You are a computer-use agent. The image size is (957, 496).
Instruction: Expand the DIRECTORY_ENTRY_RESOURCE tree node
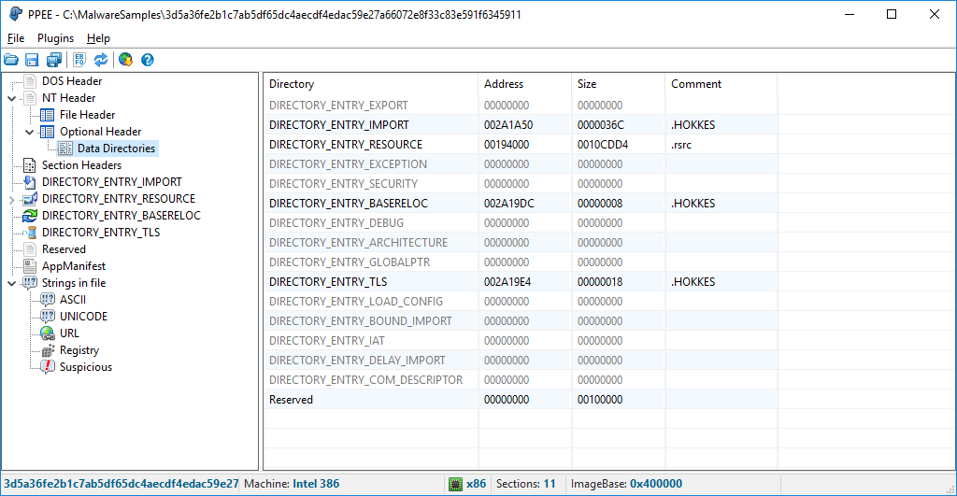pos(11,199)
